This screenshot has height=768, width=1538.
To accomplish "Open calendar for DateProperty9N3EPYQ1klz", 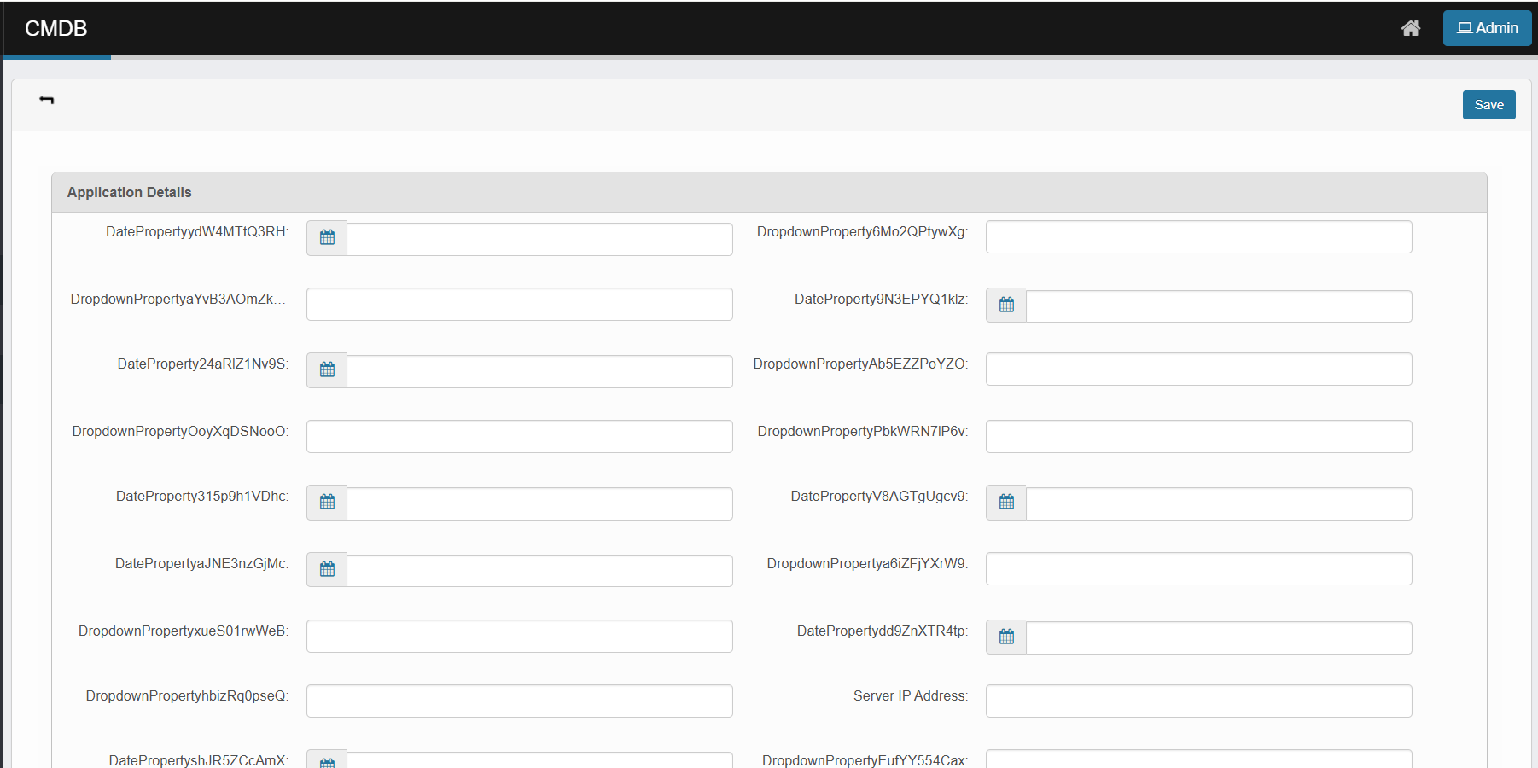I will (1006, 305).
